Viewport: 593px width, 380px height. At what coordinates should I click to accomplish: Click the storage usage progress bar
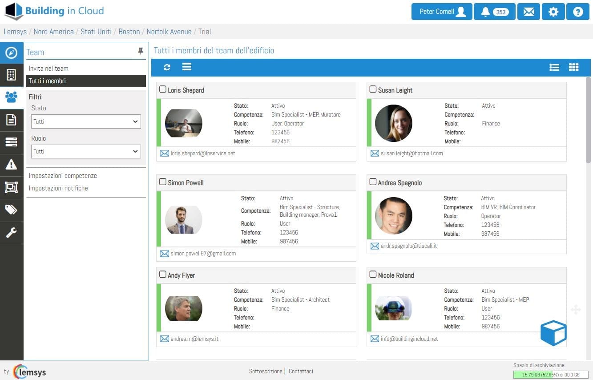[x=551, y=375]
